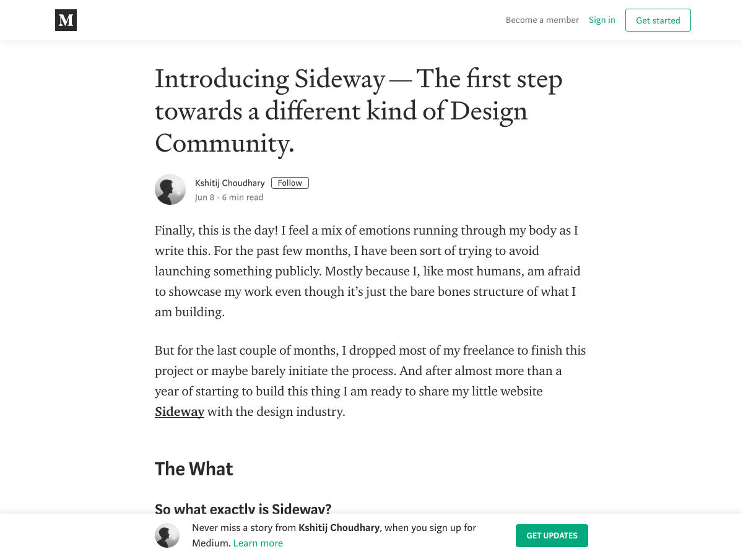Image resolution: width=743 pixels, height=557 pixels.
Task: Click the 6 min read label
Action: click(x=243, y=197)
